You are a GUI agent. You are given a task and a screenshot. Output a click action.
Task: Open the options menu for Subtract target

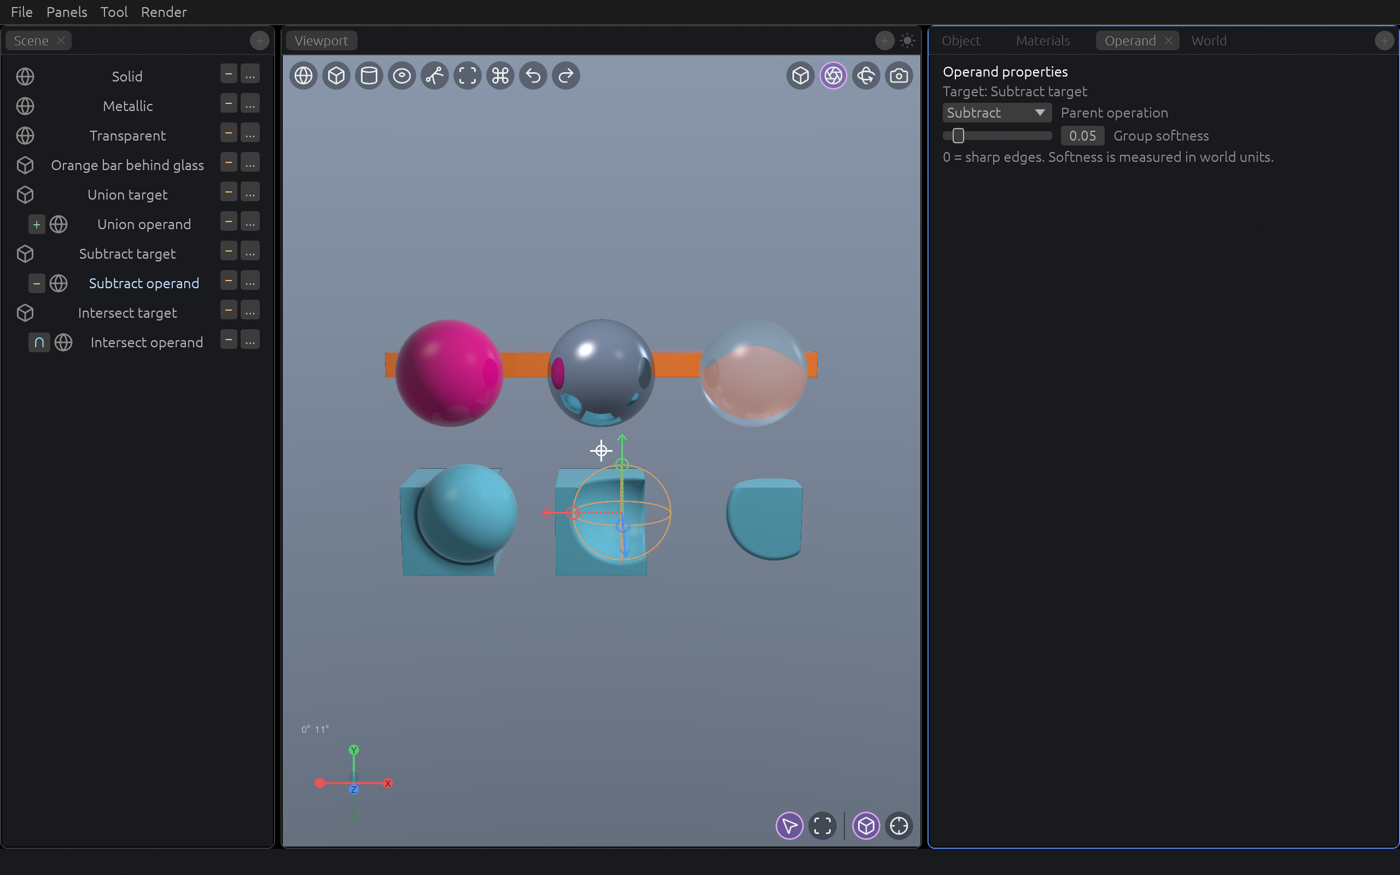pyautogui.click(x=250, y=251)
